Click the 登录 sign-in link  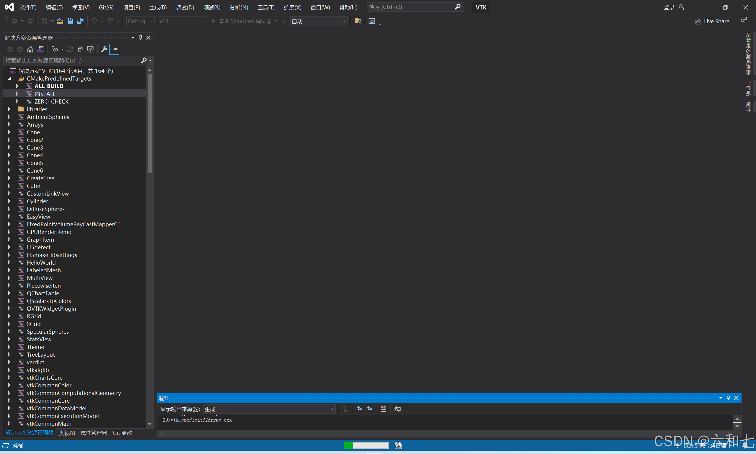point(669,7)
